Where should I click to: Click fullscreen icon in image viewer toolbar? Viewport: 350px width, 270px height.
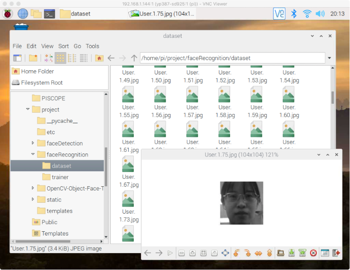[x=225, y=253]
